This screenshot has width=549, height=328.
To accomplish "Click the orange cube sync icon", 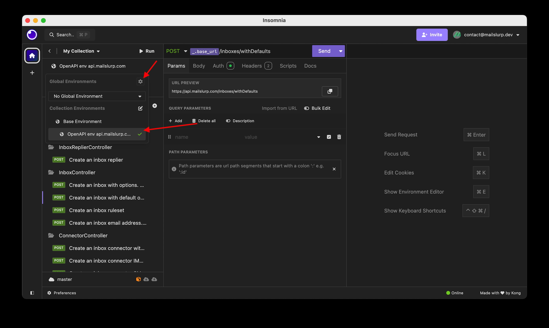I will [138, 279].
